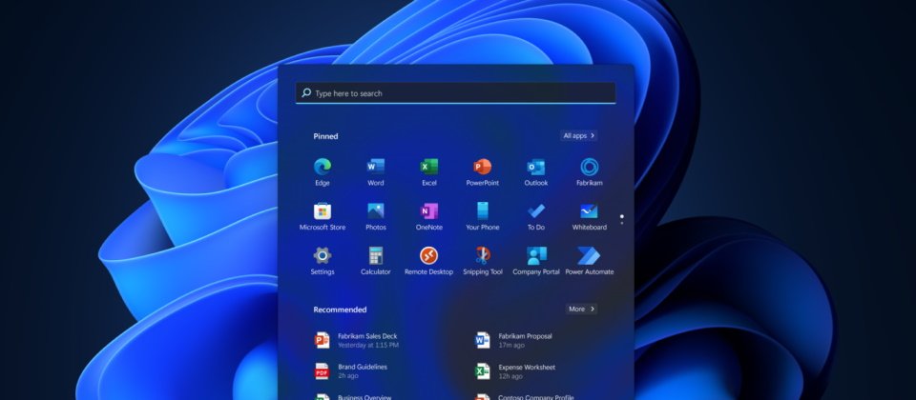The height and width of the screenshot is (400, 916).
Task: Expand the All apps list
Action: [x=578, y=136]
